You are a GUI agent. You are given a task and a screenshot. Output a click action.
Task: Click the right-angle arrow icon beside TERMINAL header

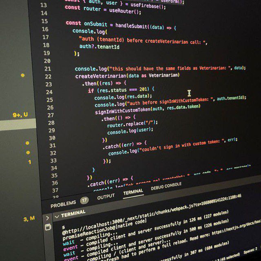[x=47, y=218]
